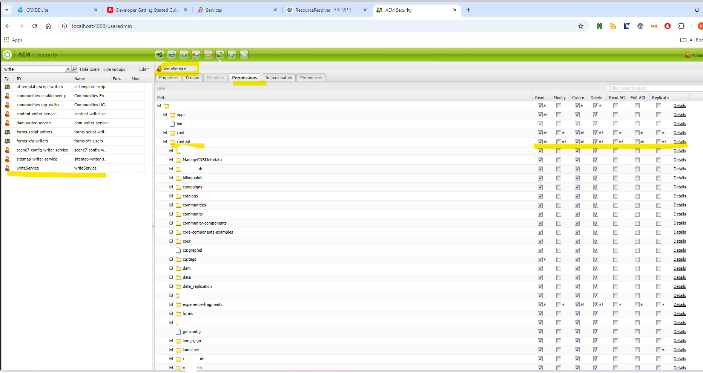Viewport: 703px width, 373px height.
Task: Collapse the content tree node
Action: coord(165,142)
